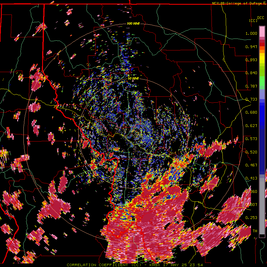Click the 50 NMI range ring label

tap(133, 79)
